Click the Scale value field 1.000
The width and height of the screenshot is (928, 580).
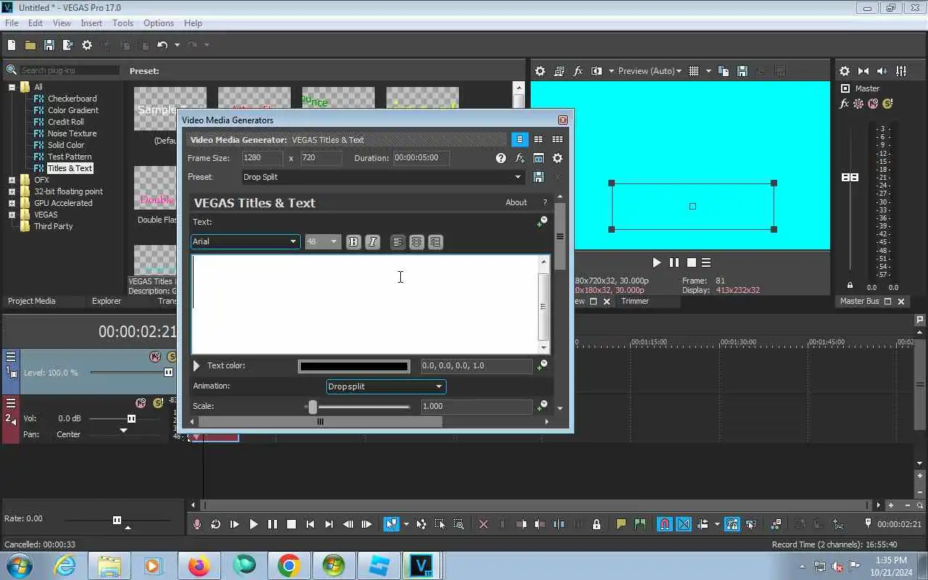pos(476,407)
